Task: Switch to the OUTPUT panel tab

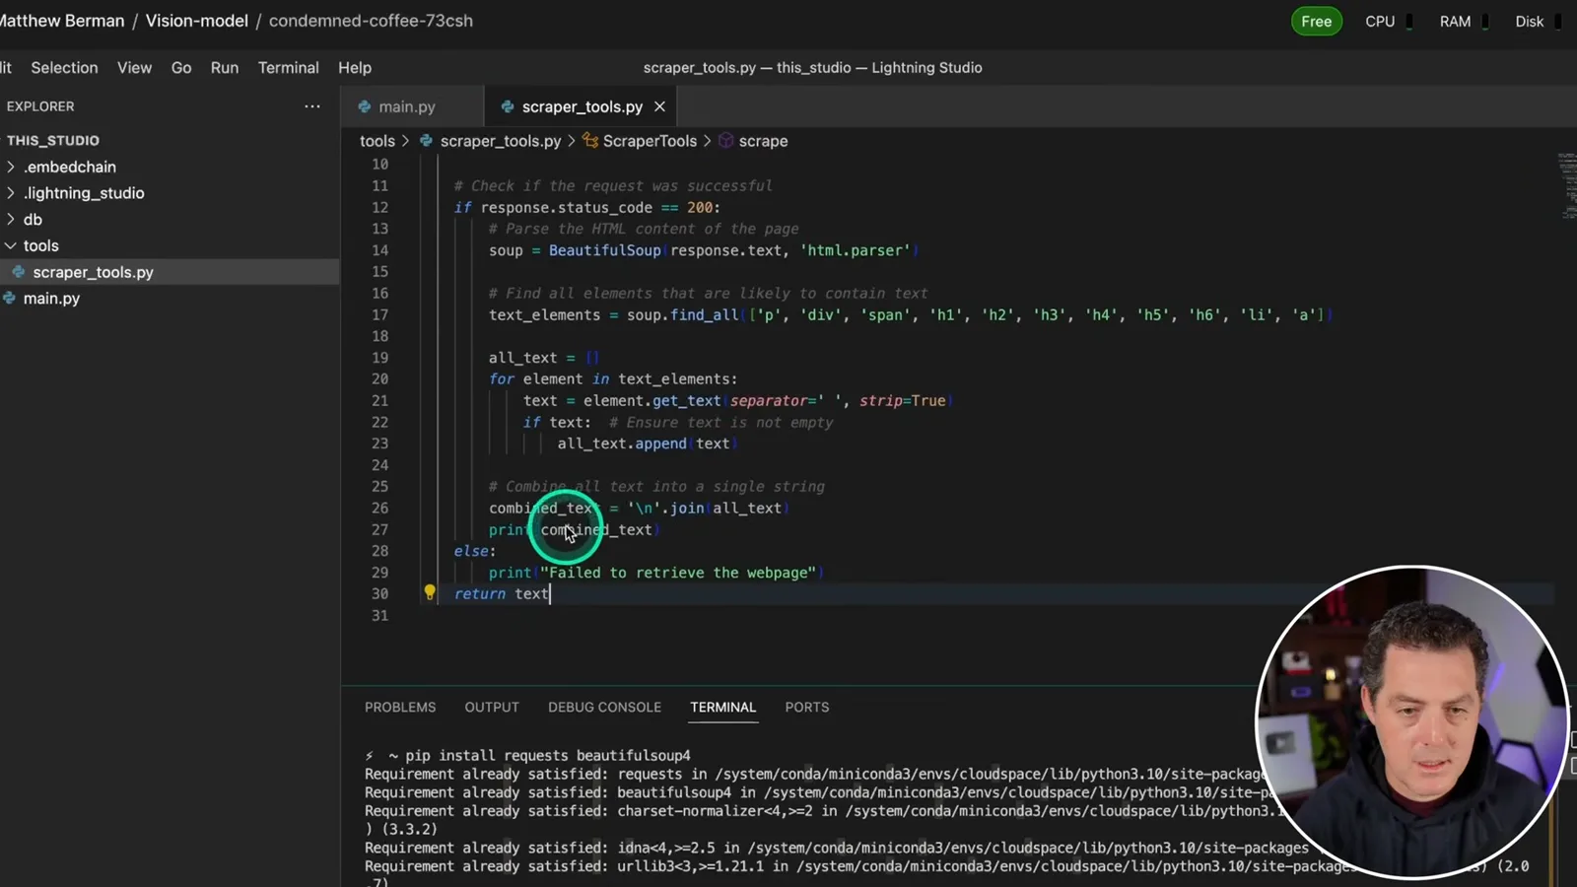Action: 492,707
